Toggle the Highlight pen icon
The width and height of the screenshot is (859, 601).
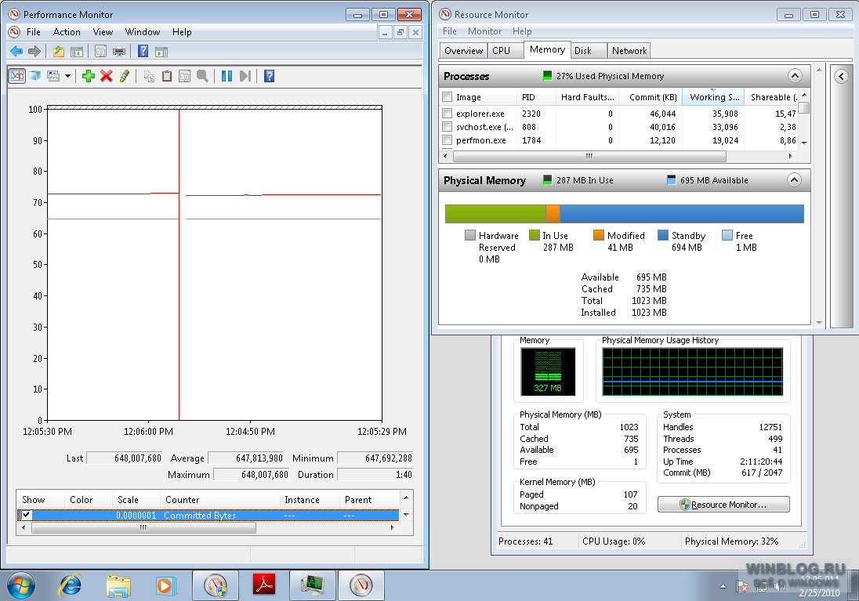(x=125, y=75)
